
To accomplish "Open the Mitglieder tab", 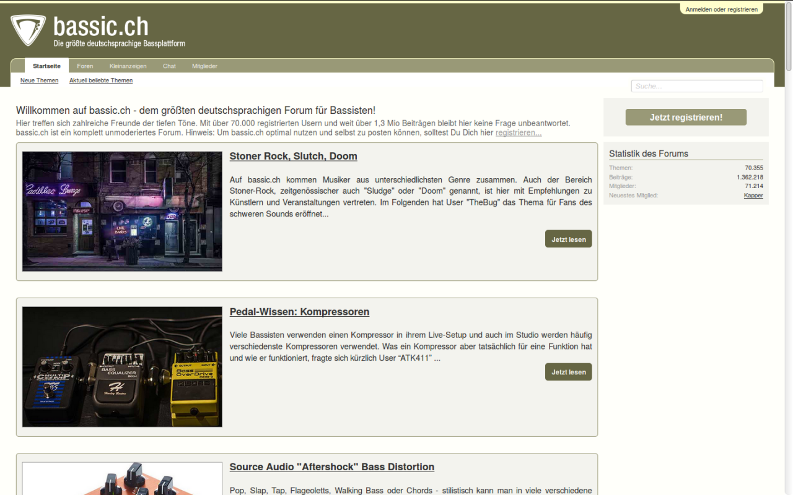I will pos(204,66).
